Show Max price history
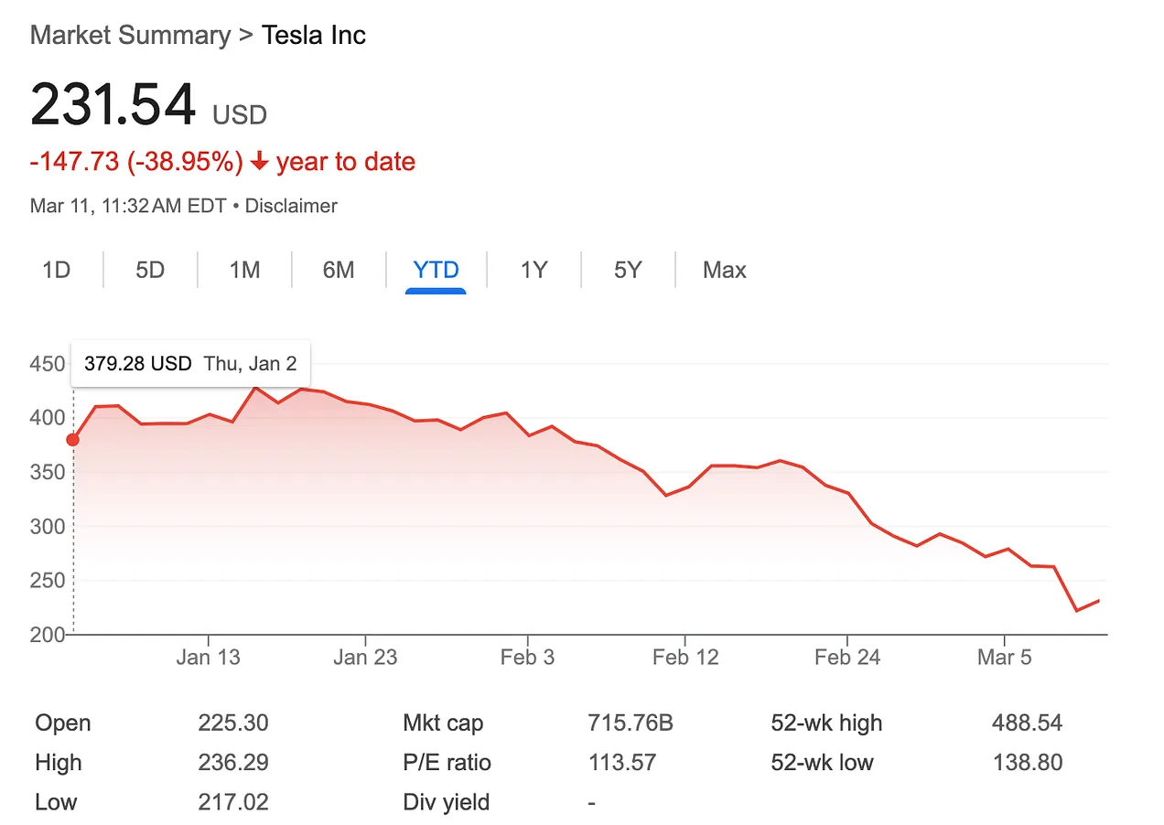The image size is (1164, 825). [725, 271]
